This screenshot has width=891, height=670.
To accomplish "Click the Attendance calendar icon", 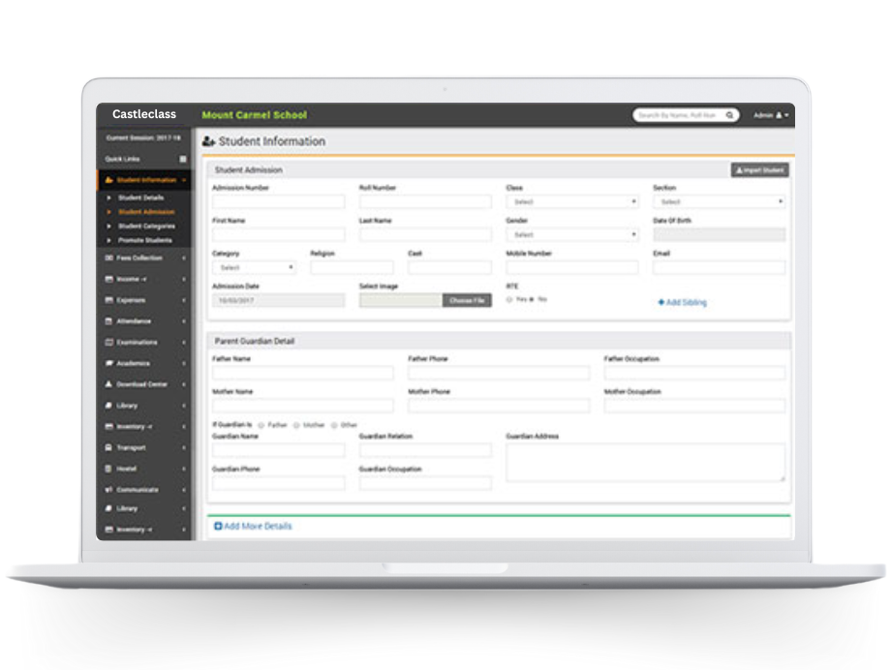I will coord(109,321).
